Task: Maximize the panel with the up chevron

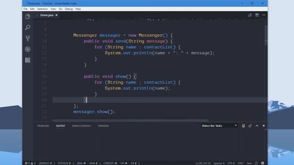Action: (x=257, y=126)
